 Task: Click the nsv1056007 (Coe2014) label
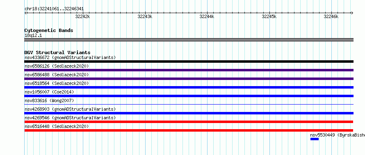tap(49, 92)
